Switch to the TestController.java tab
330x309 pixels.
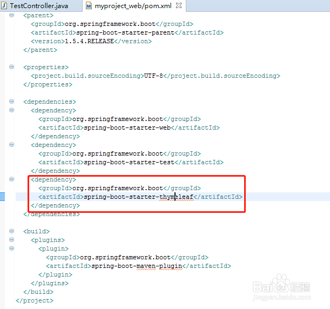pyautogui.click(x=39, y=6)
